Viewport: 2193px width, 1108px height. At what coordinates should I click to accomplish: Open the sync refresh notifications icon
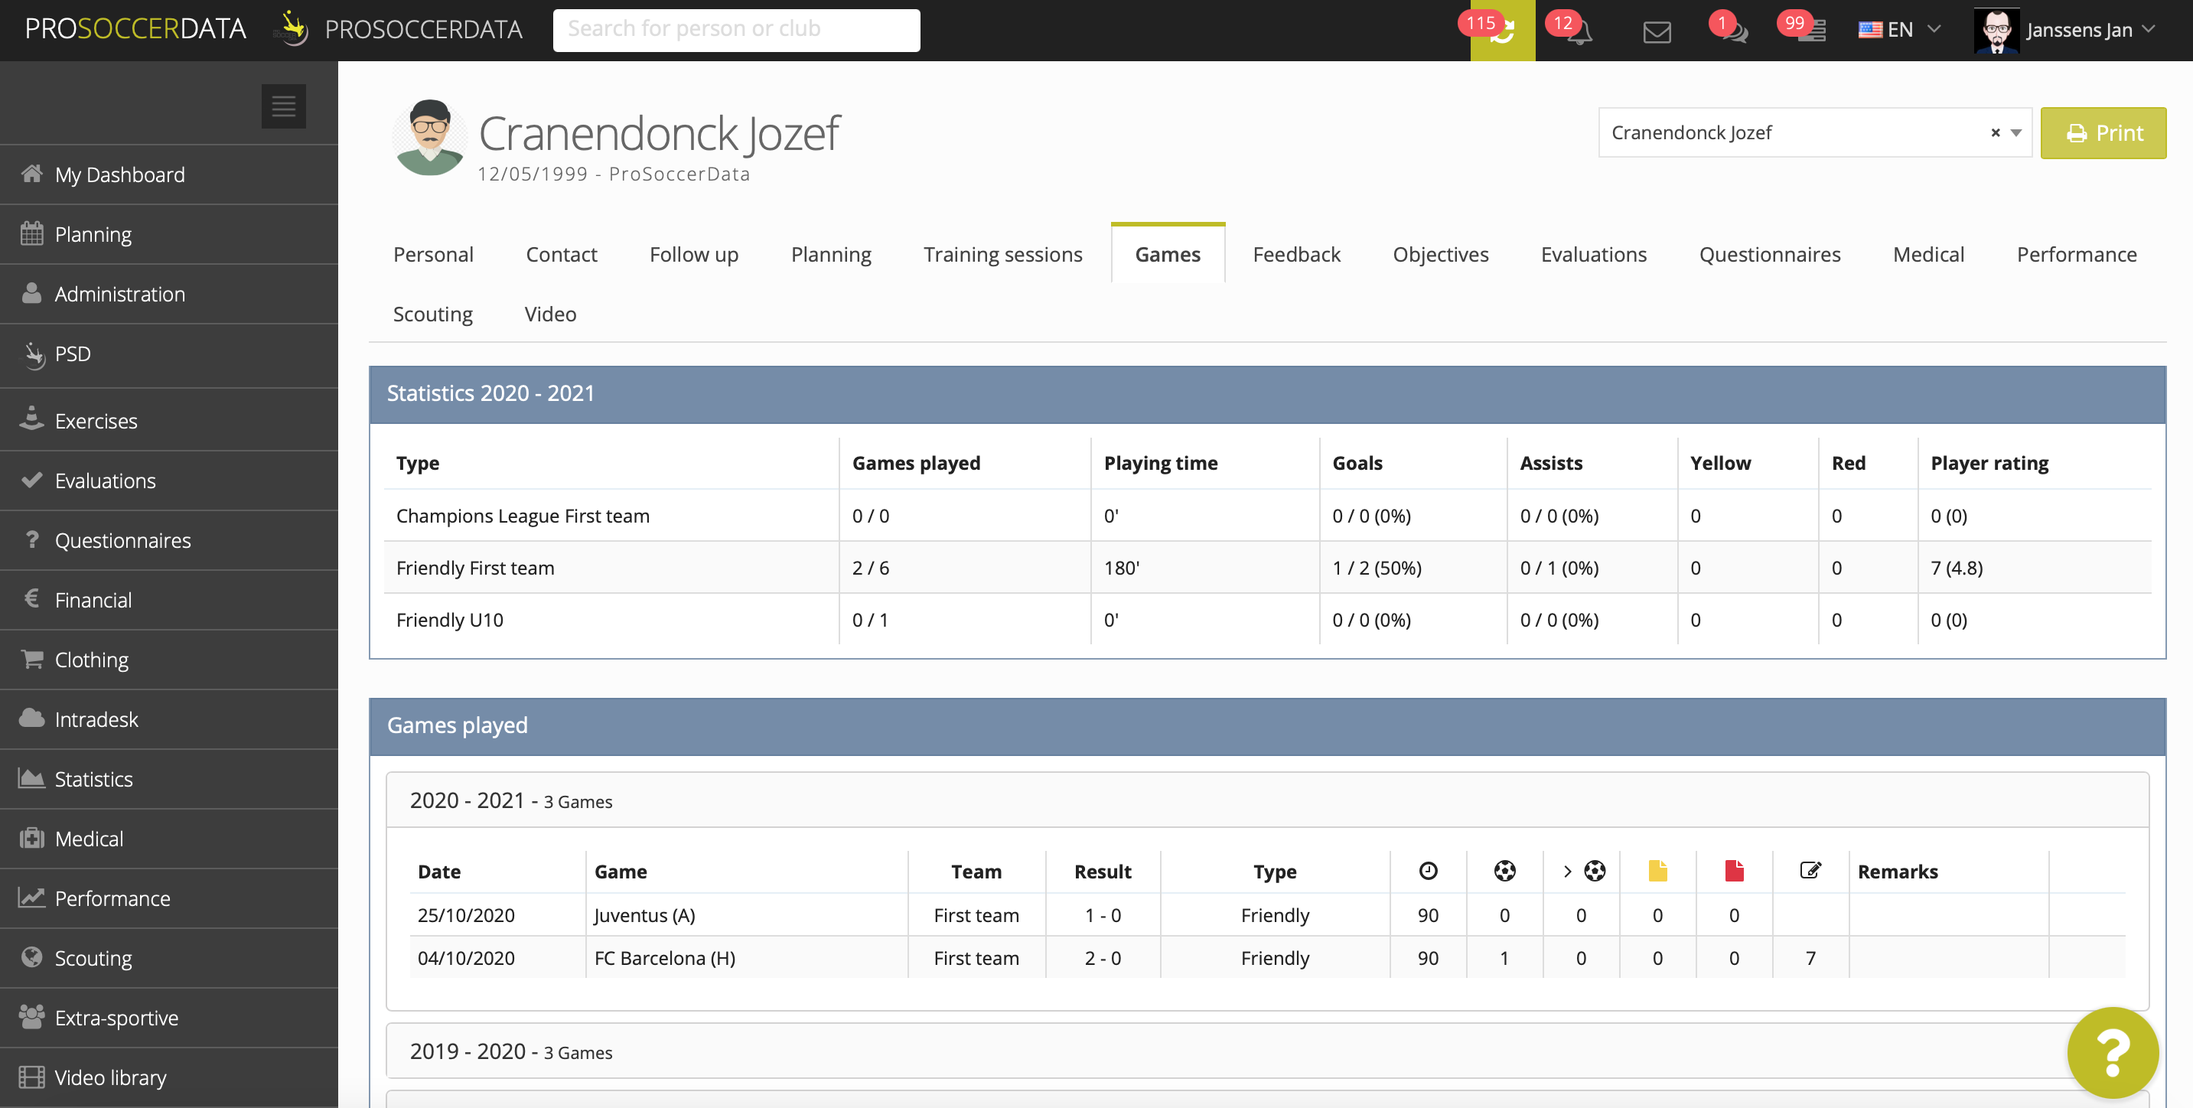1503,31
